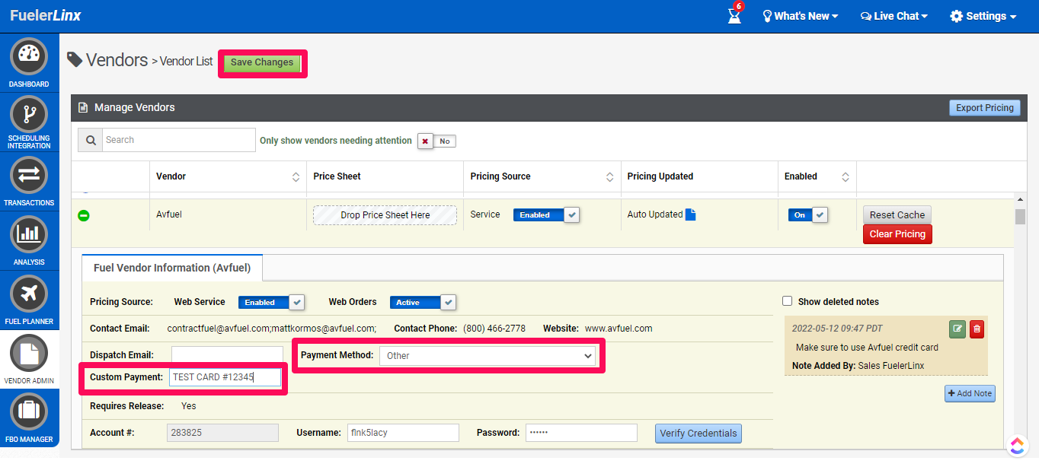The height and width of the screenshot is (467, 1039).
Task: Open the Vendor Admin document icon
Action: pyautogui.click(x=29, y=353)
